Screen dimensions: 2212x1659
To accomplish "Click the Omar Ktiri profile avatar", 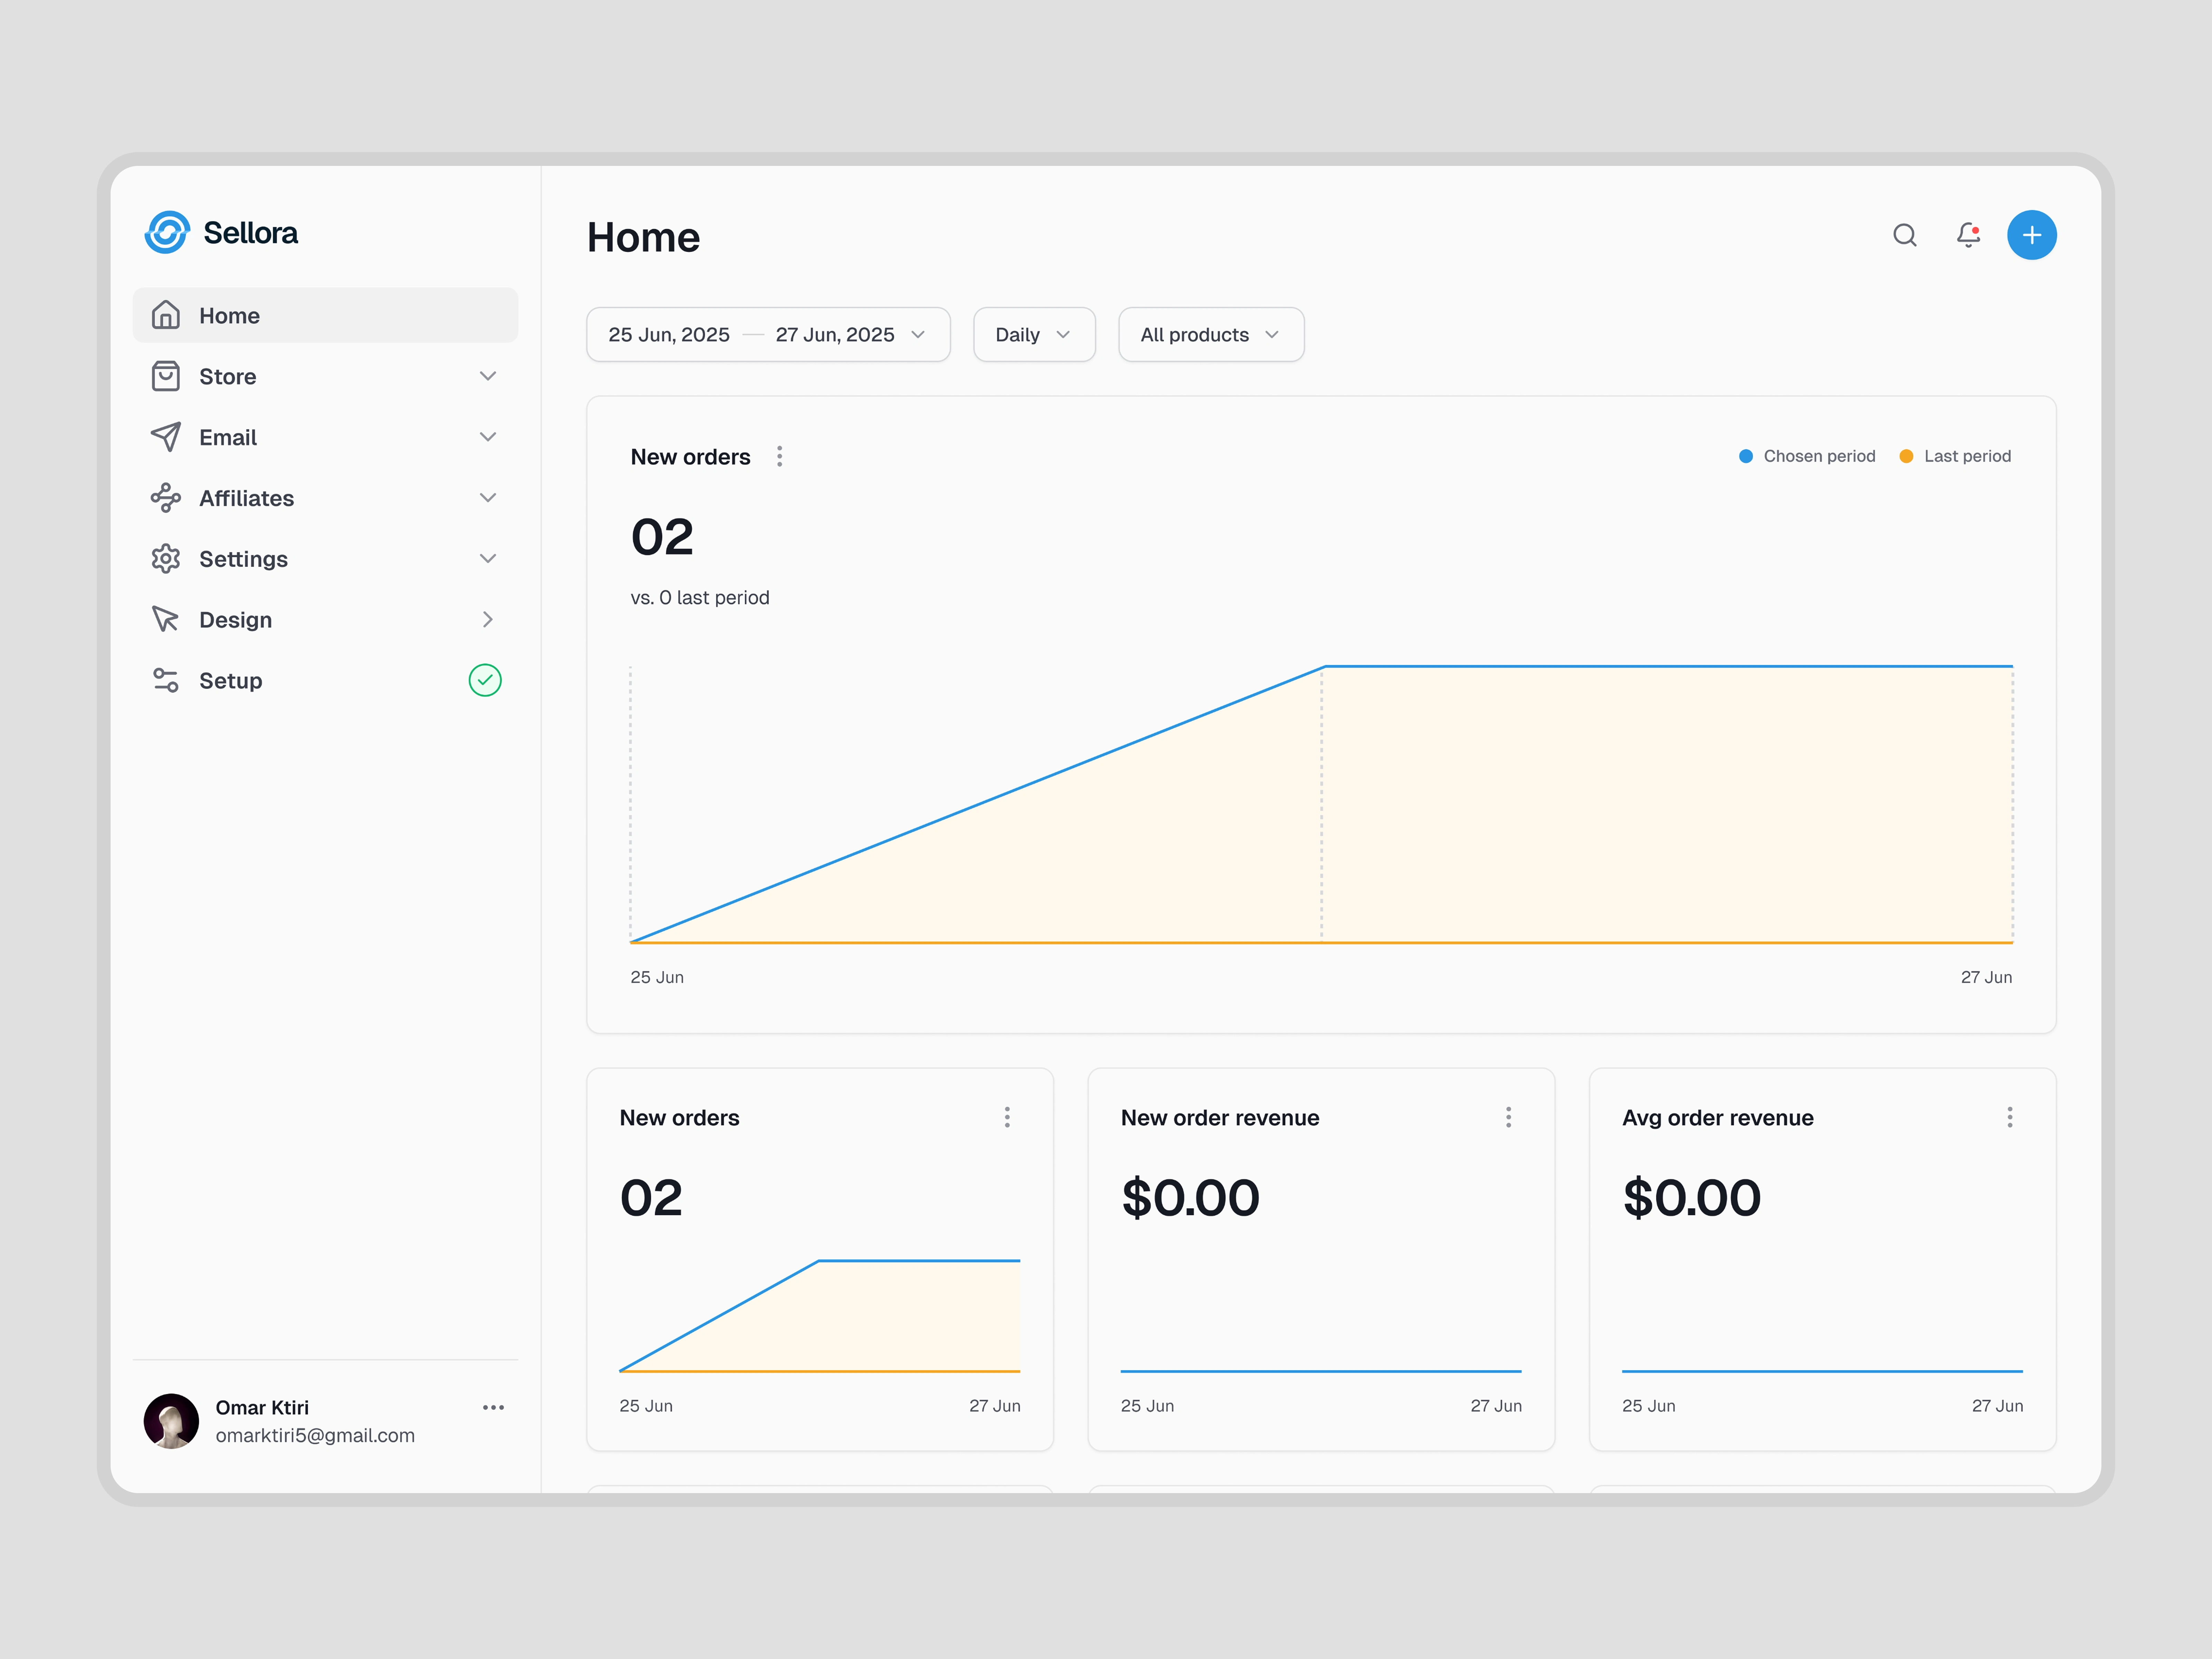I will coord(172,1421).
